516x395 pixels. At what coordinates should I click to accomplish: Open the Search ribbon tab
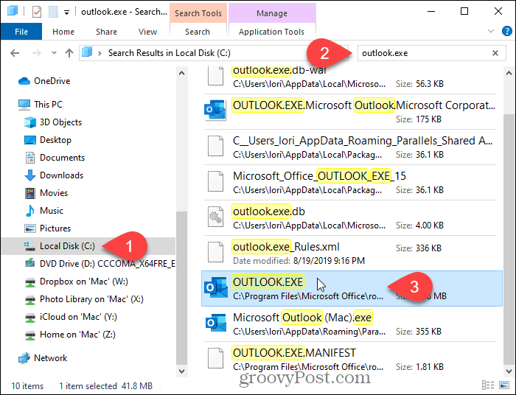click(x=198, y=32)
